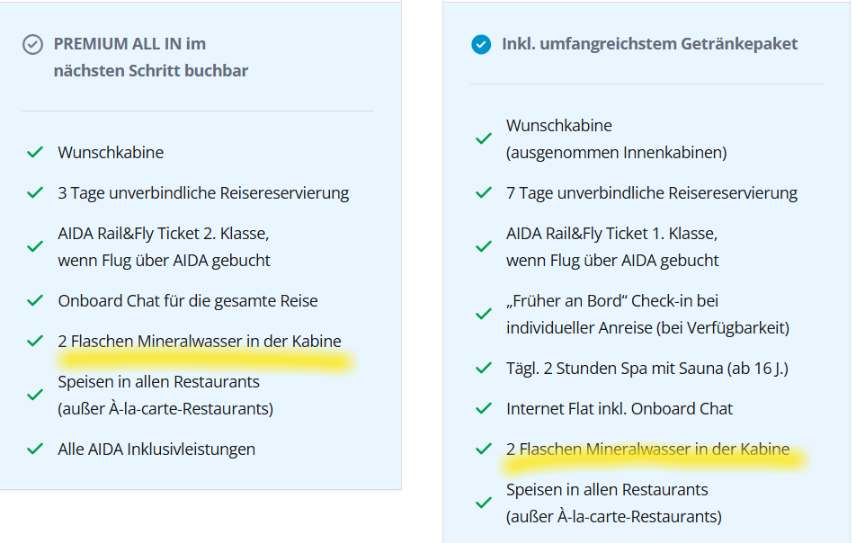Click checkmark beside Früher an Bord Check-in
This screenshot has width=856, height=543.
tap(484, 315)
